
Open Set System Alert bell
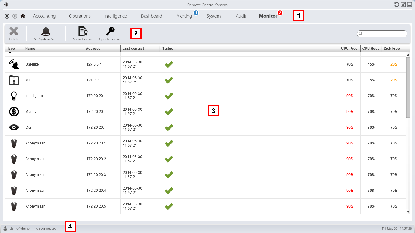tap(46, 31)
